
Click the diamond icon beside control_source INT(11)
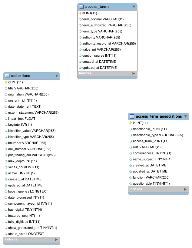coord(80,56)
